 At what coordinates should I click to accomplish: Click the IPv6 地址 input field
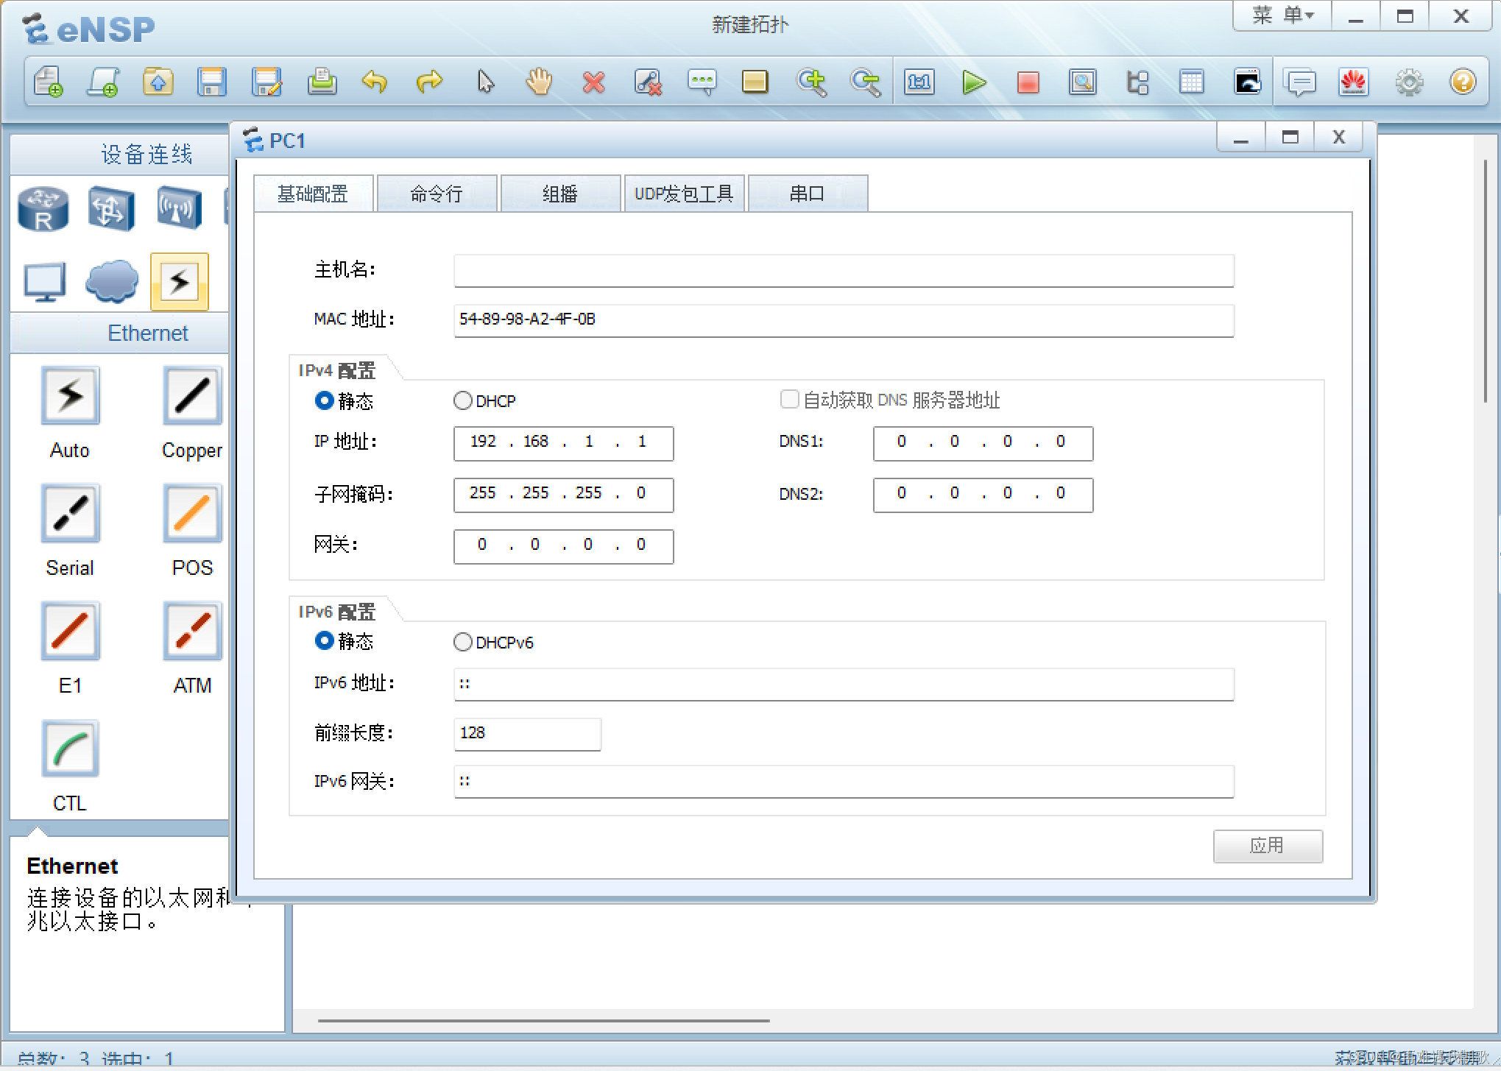[843, 684]
